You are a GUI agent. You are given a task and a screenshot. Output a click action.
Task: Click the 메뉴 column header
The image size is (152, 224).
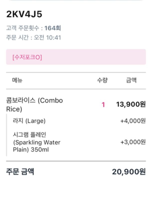[17, 80]
